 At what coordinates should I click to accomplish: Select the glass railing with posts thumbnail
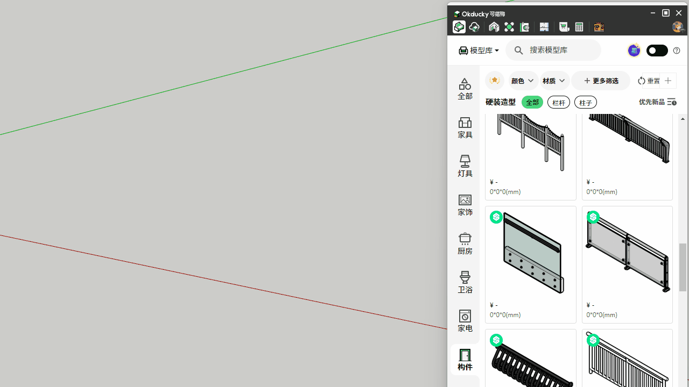(628, 253)
